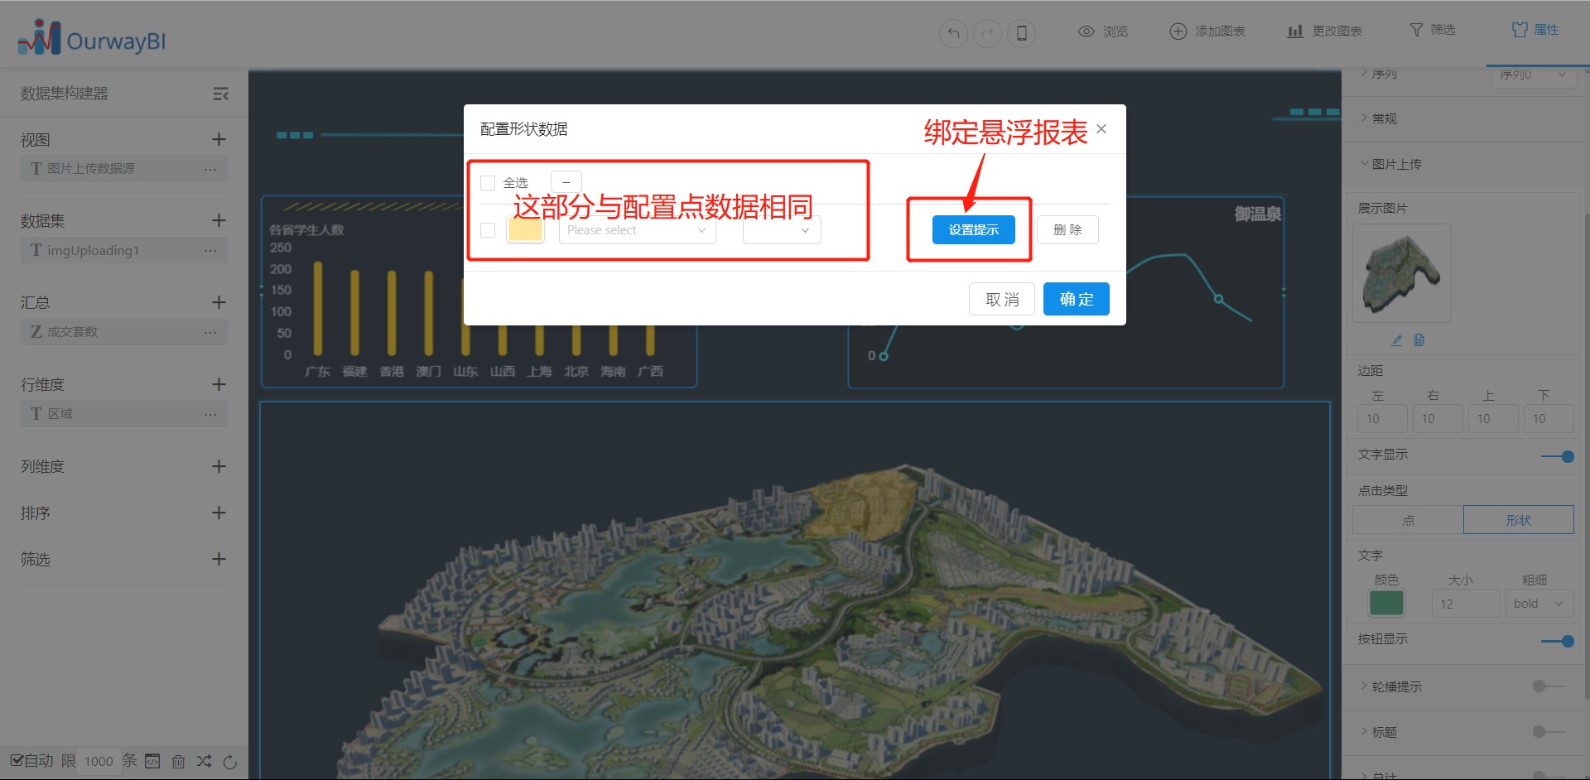Open more options for 成交套数

coord(210,332)
